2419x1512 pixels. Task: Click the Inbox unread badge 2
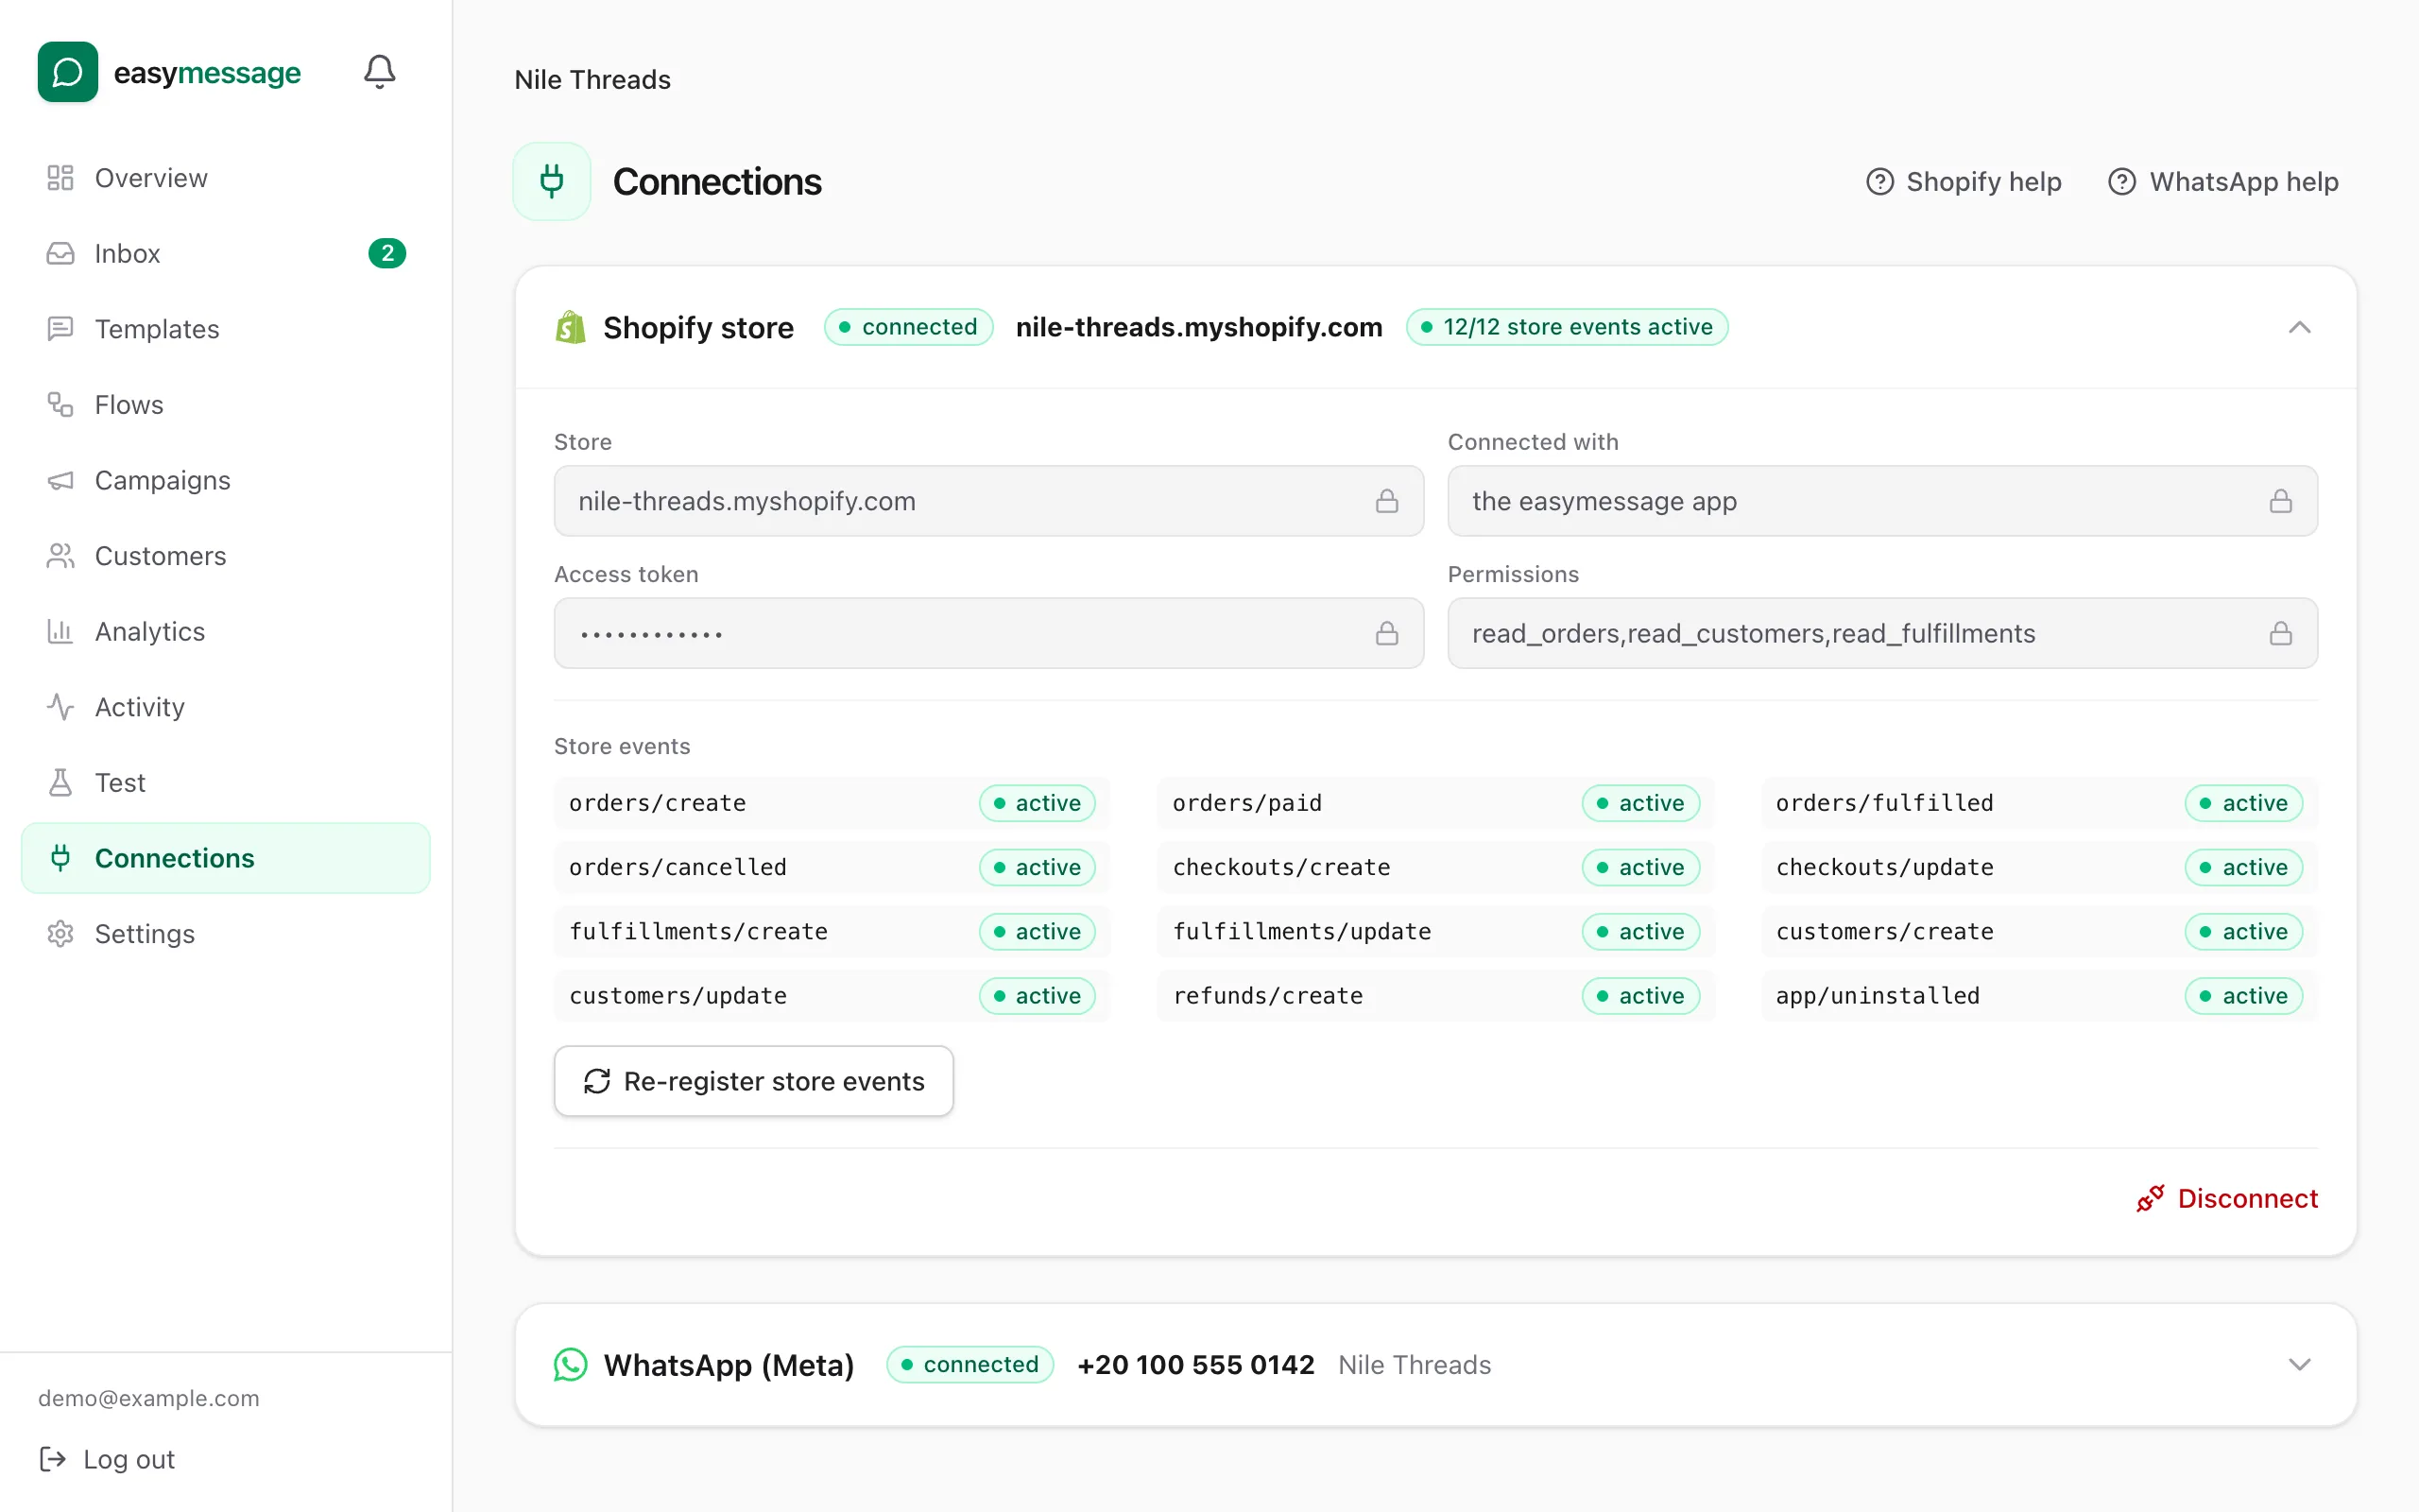pos(386,253)
